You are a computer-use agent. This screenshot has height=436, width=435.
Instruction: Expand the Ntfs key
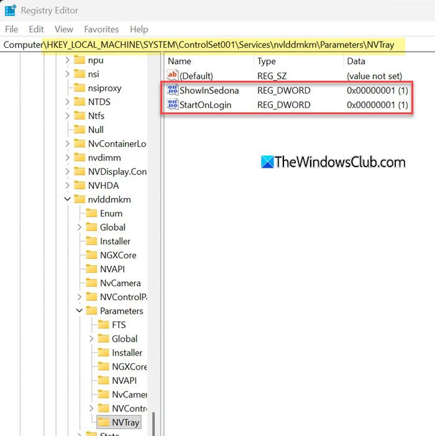coord(67,116)
